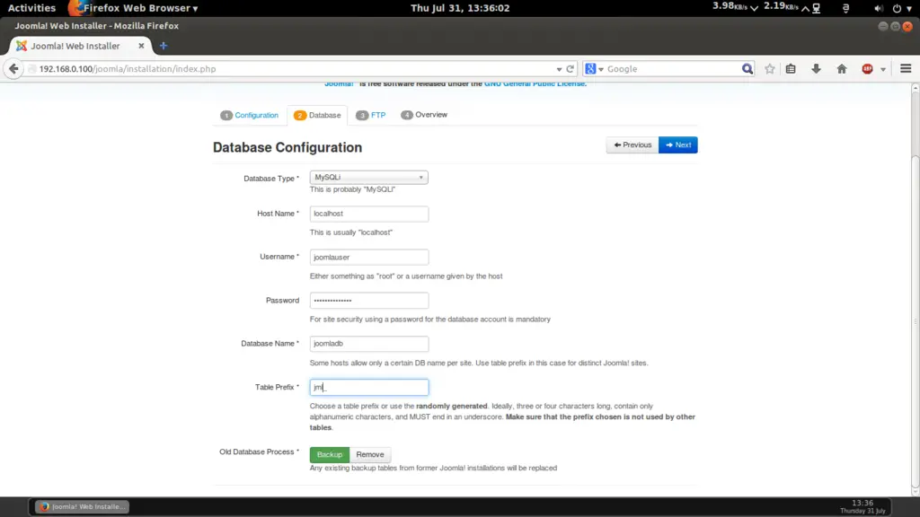Open the Firefox hamburger menu
920x517 pixels.
coord(906,68)
